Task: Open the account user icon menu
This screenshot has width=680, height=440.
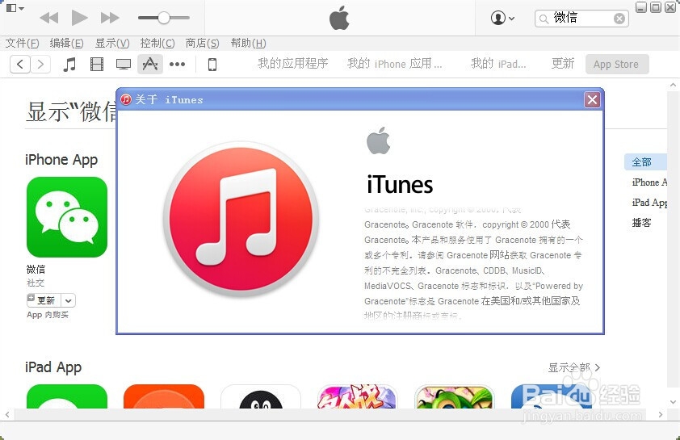Action: click(502, 19)
